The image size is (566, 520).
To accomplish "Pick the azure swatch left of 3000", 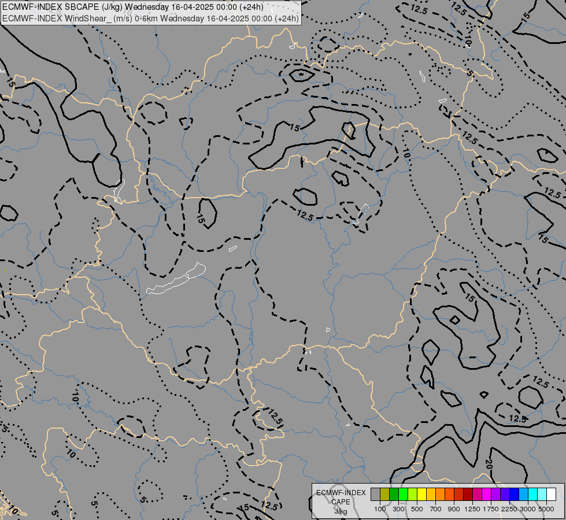I will point(523,494).
